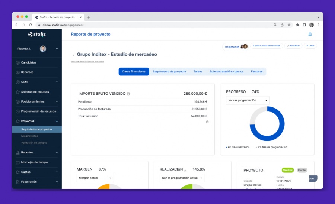Switch to the Facturas tab
The image size is (335, 204).
256,71
